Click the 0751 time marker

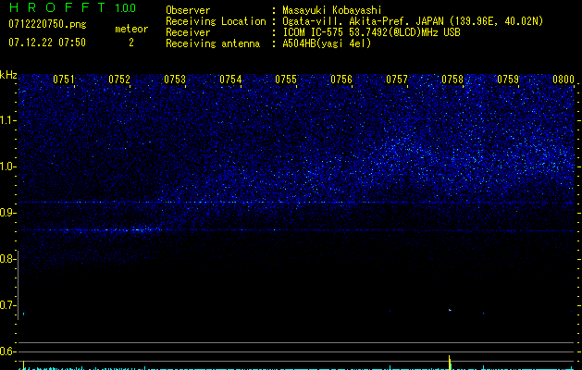pos(64,80)
